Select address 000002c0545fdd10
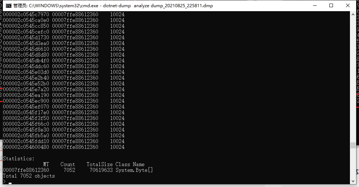 [26, 141]
